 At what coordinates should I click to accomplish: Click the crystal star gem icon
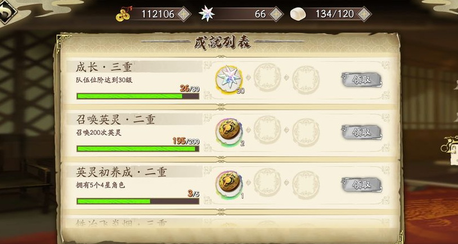pos(207,13)
